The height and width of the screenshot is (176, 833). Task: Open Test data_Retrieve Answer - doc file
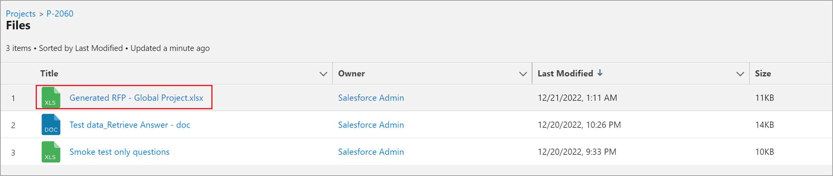click(130, 125)
